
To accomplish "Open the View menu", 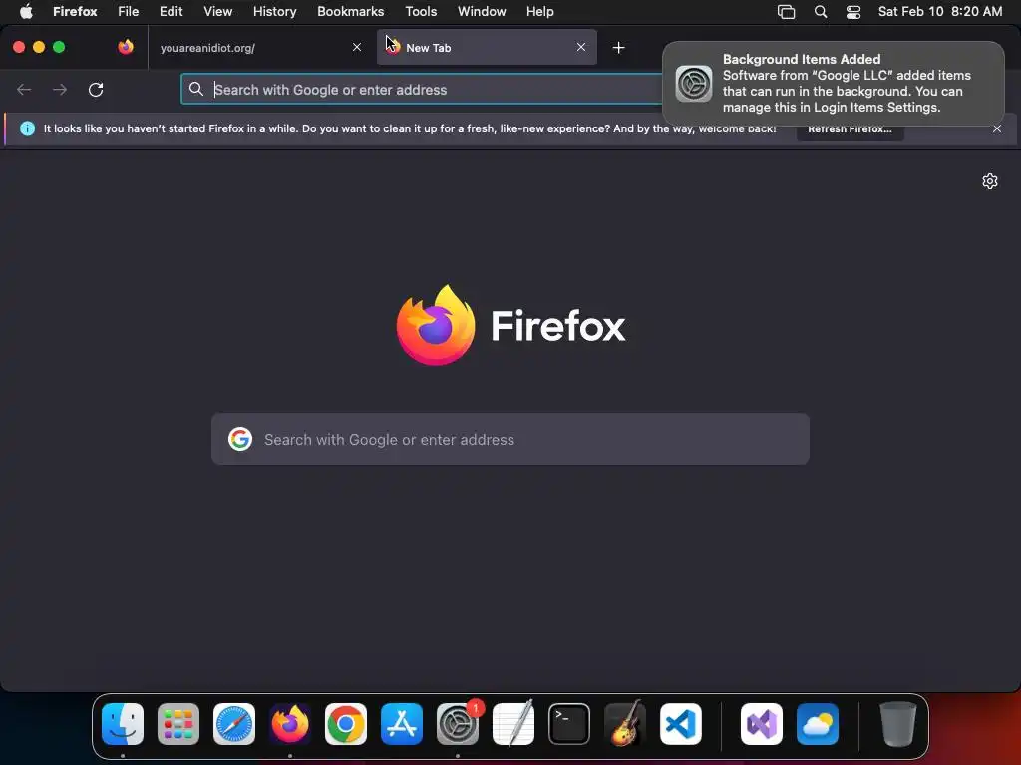I will click(217, 12).
